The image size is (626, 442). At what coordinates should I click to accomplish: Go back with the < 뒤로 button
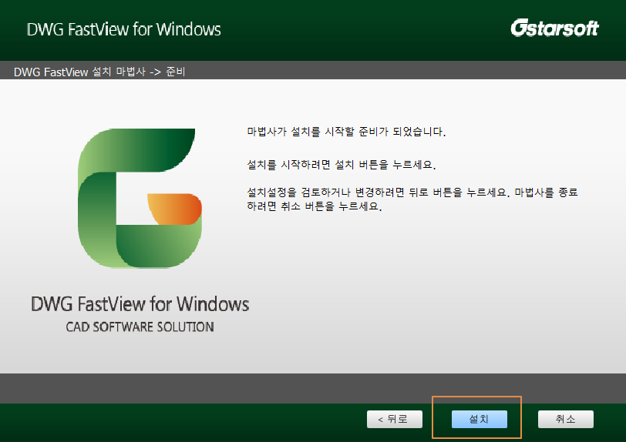click(x=395, y=419)
